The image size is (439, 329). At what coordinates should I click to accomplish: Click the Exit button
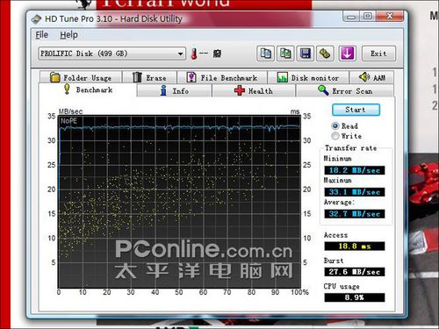tap(378, 54)
